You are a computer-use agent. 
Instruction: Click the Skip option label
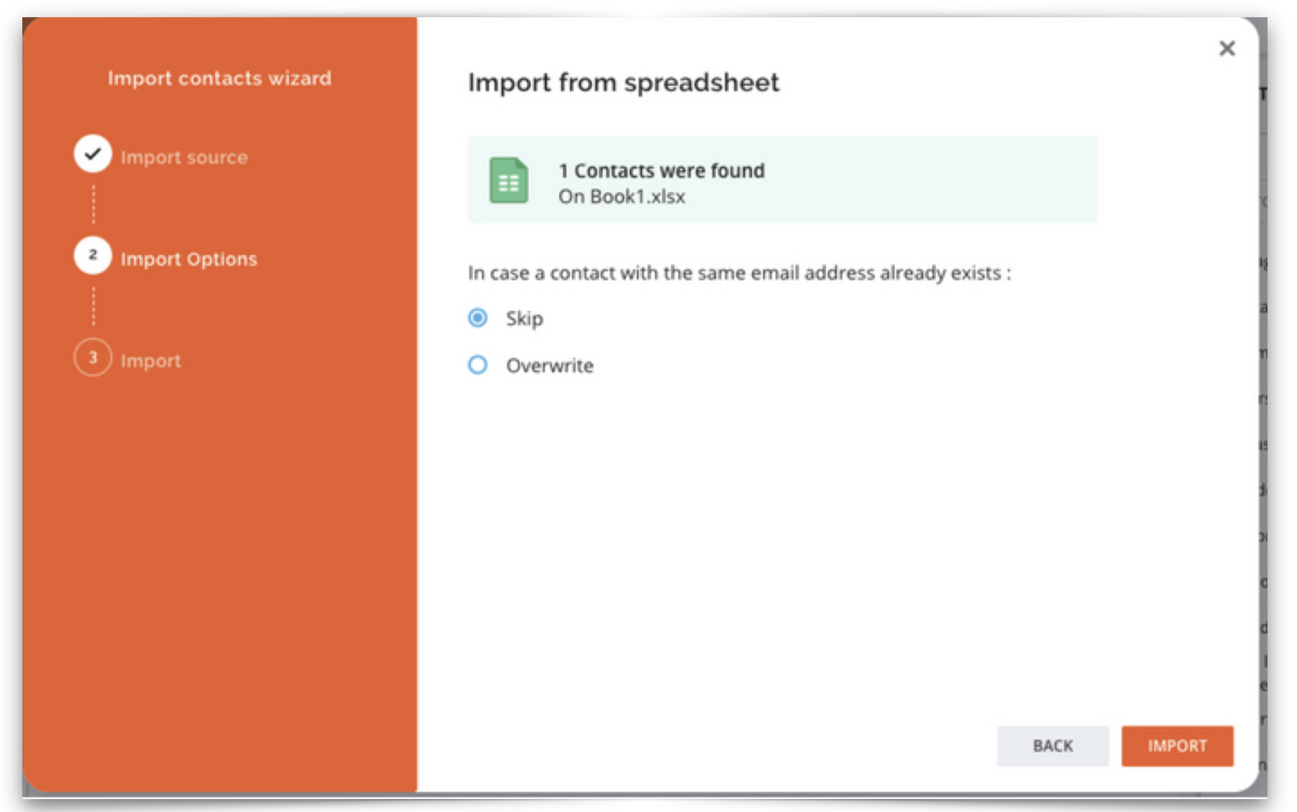tap(524, 318)
